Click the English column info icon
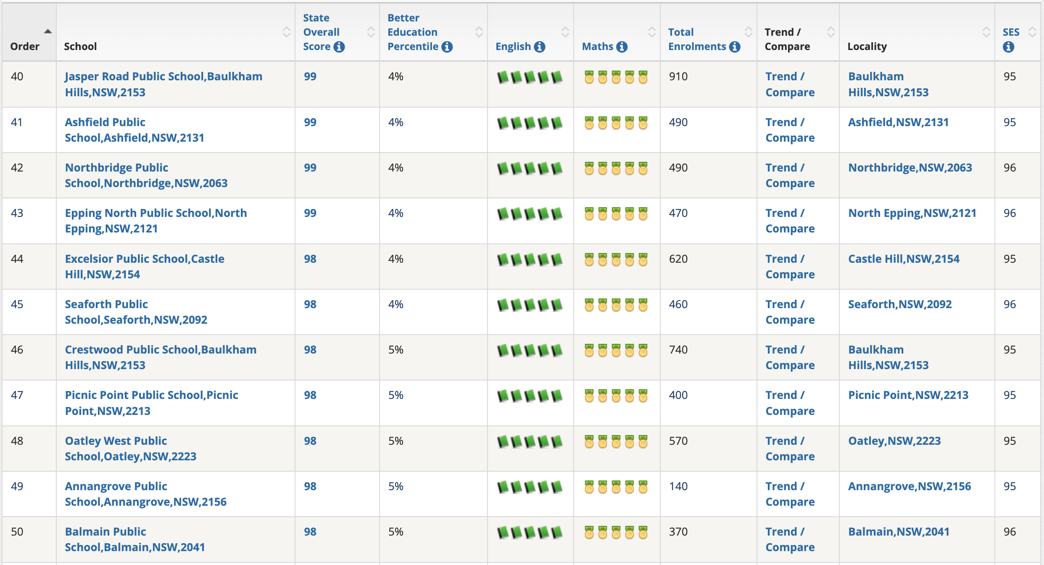 pyautogui.click(x=540, y=47)
